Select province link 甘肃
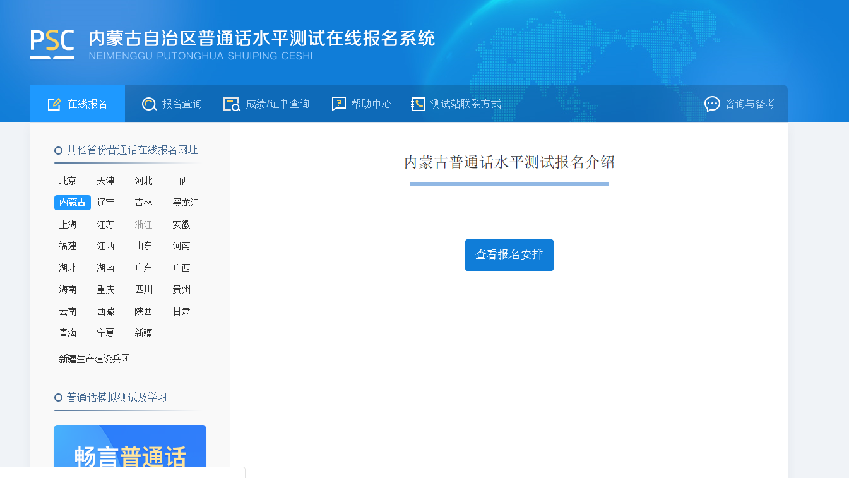 point(182,312)
